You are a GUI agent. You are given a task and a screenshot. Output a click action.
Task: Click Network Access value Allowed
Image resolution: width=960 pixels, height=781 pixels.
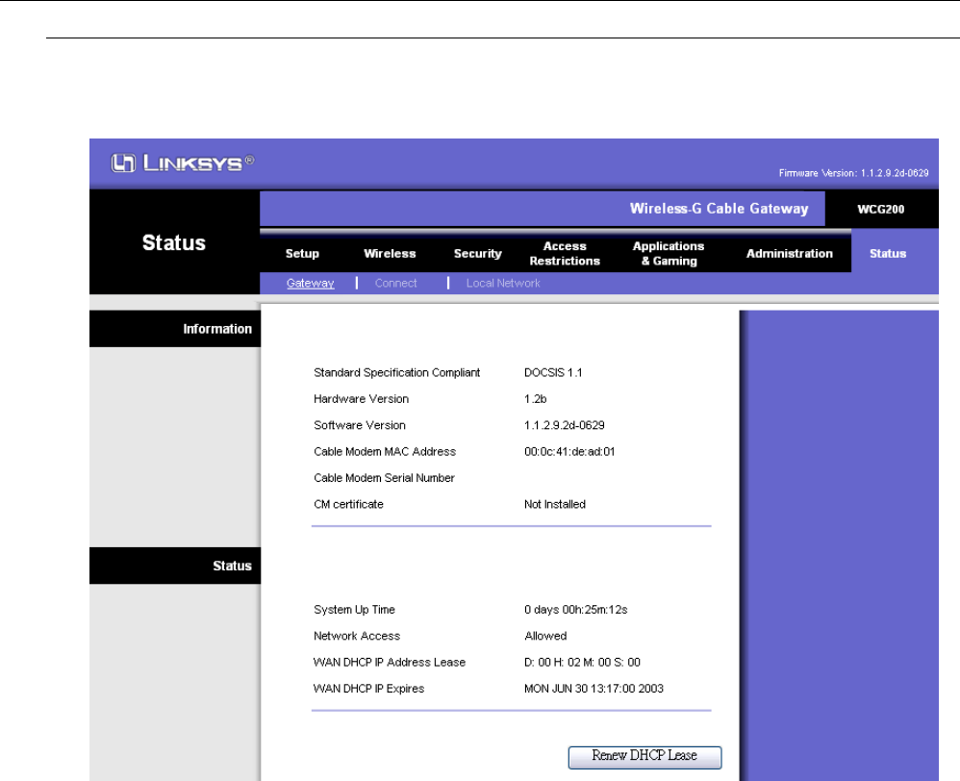coord(545,636)
